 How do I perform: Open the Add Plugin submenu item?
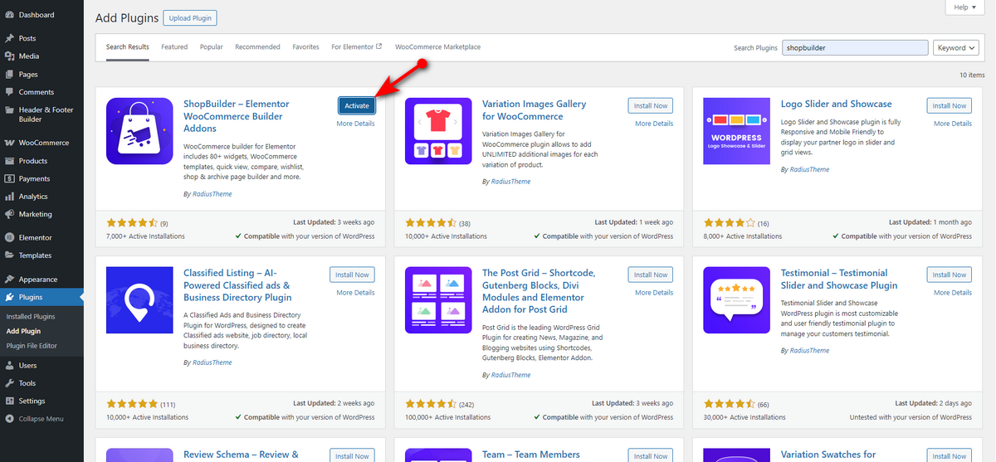pos(23,331)
